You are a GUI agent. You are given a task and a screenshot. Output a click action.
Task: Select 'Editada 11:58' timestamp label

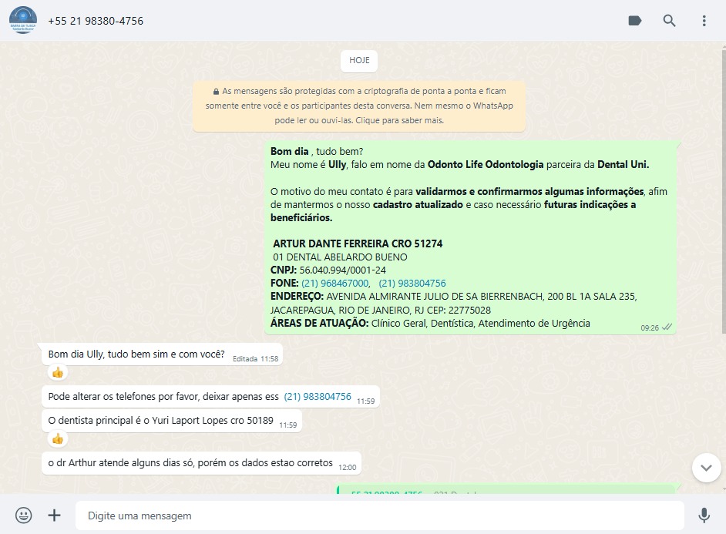[256, 358]
